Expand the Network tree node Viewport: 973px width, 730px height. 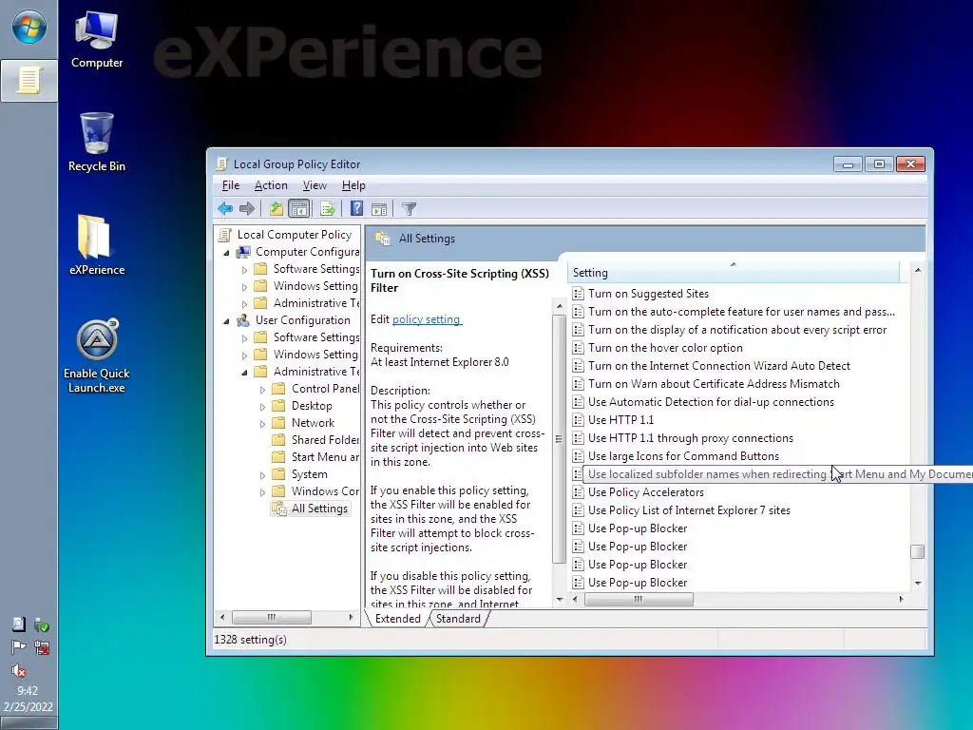(262, 423)
